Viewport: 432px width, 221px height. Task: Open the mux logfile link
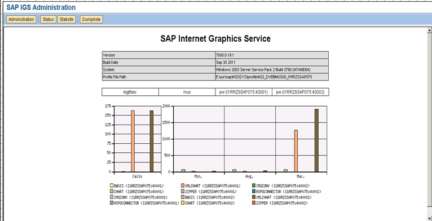[x=187, y=92]
